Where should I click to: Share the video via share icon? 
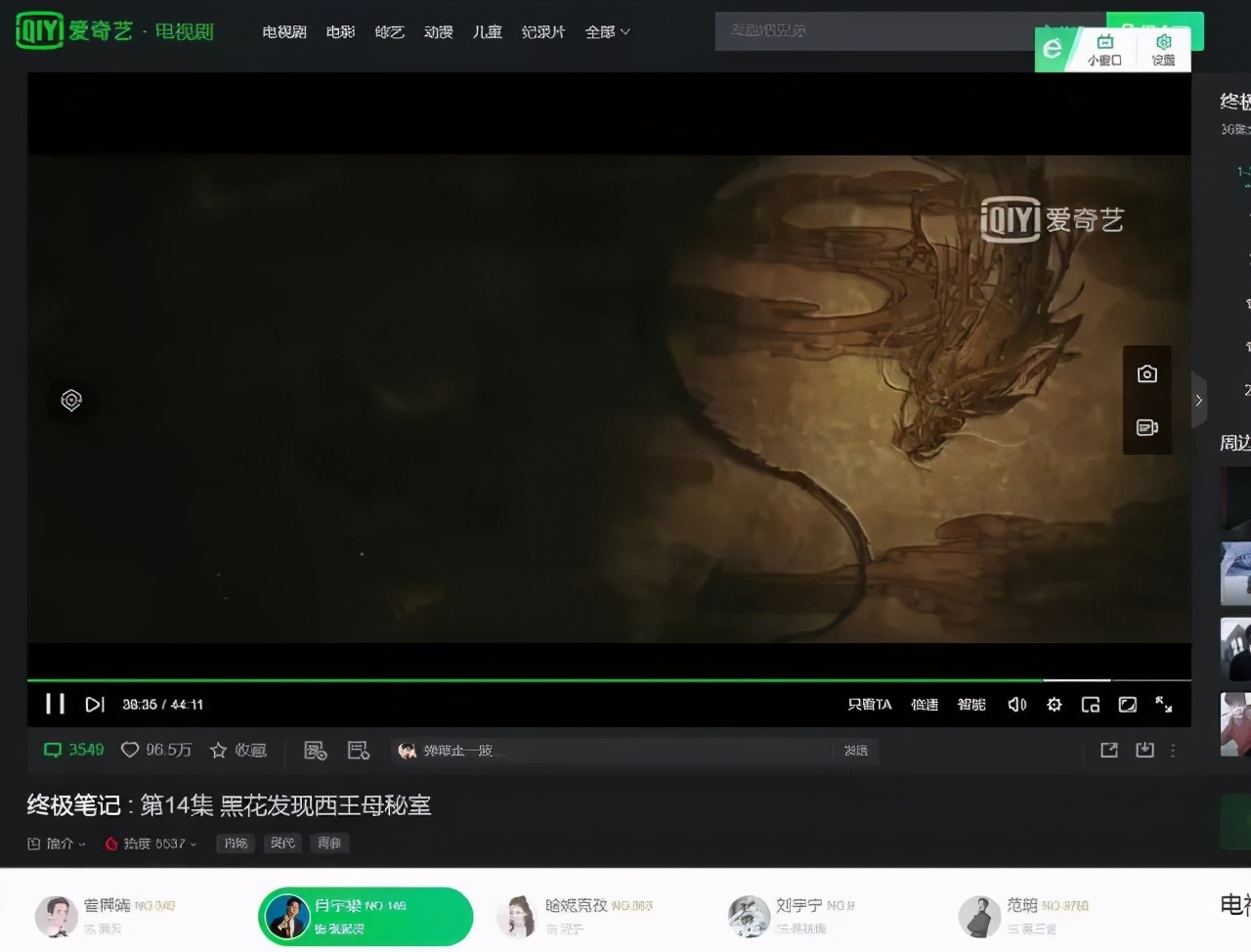click(1108, 750)
